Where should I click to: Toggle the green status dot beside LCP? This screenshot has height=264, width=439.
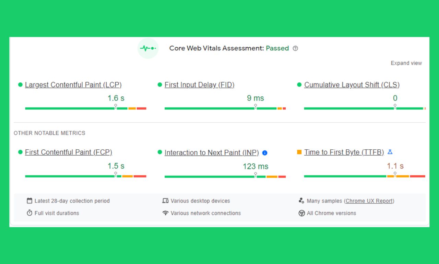pyautogui.click(x=20, y=84)
